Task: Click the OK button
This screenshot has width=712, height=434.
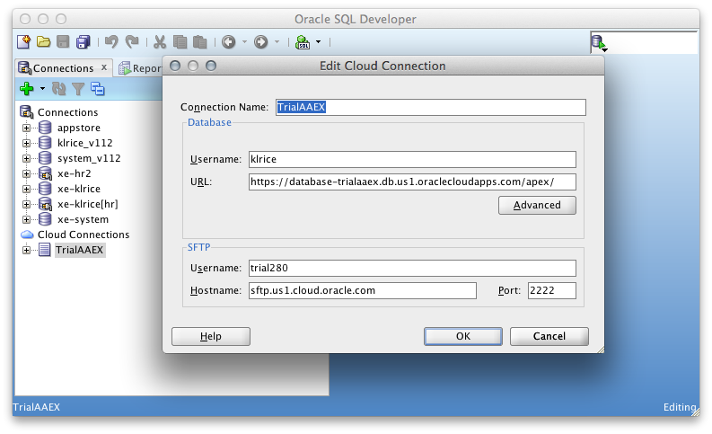Action: (x=463, y=336)
